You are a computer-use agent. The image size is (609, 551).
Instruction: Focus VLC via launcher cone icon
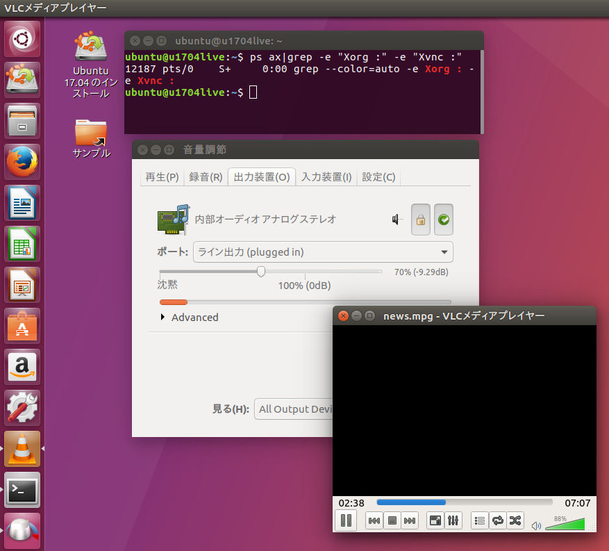(x=22, y=449)
